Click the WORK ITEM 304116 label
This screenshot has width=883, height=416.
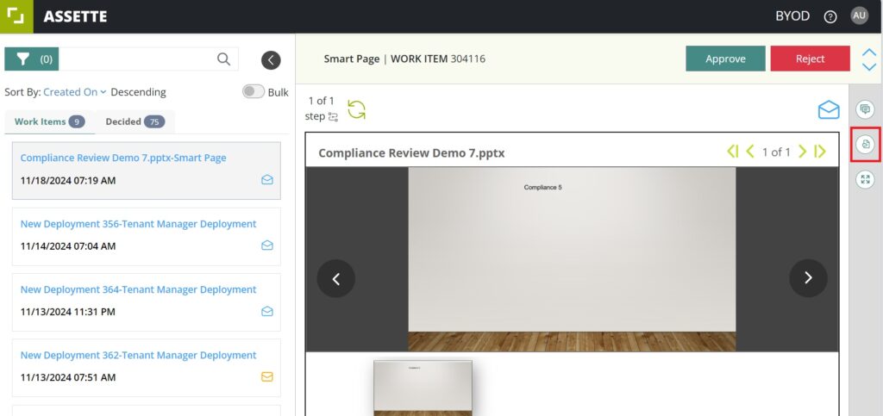(x=438, y=59)
